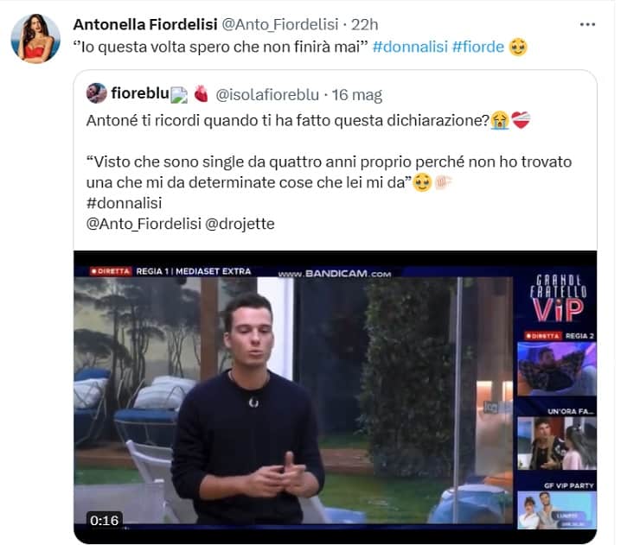Open the #fiorde hashtag
The height and width of the screenshot is (545, 640).
pyautogui.click(x=478, y=47)
